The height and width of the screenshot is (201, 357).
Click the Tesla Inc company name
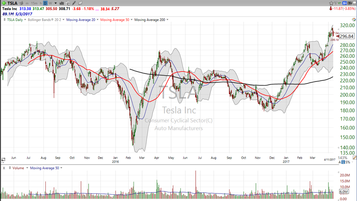tap(10, 9)
